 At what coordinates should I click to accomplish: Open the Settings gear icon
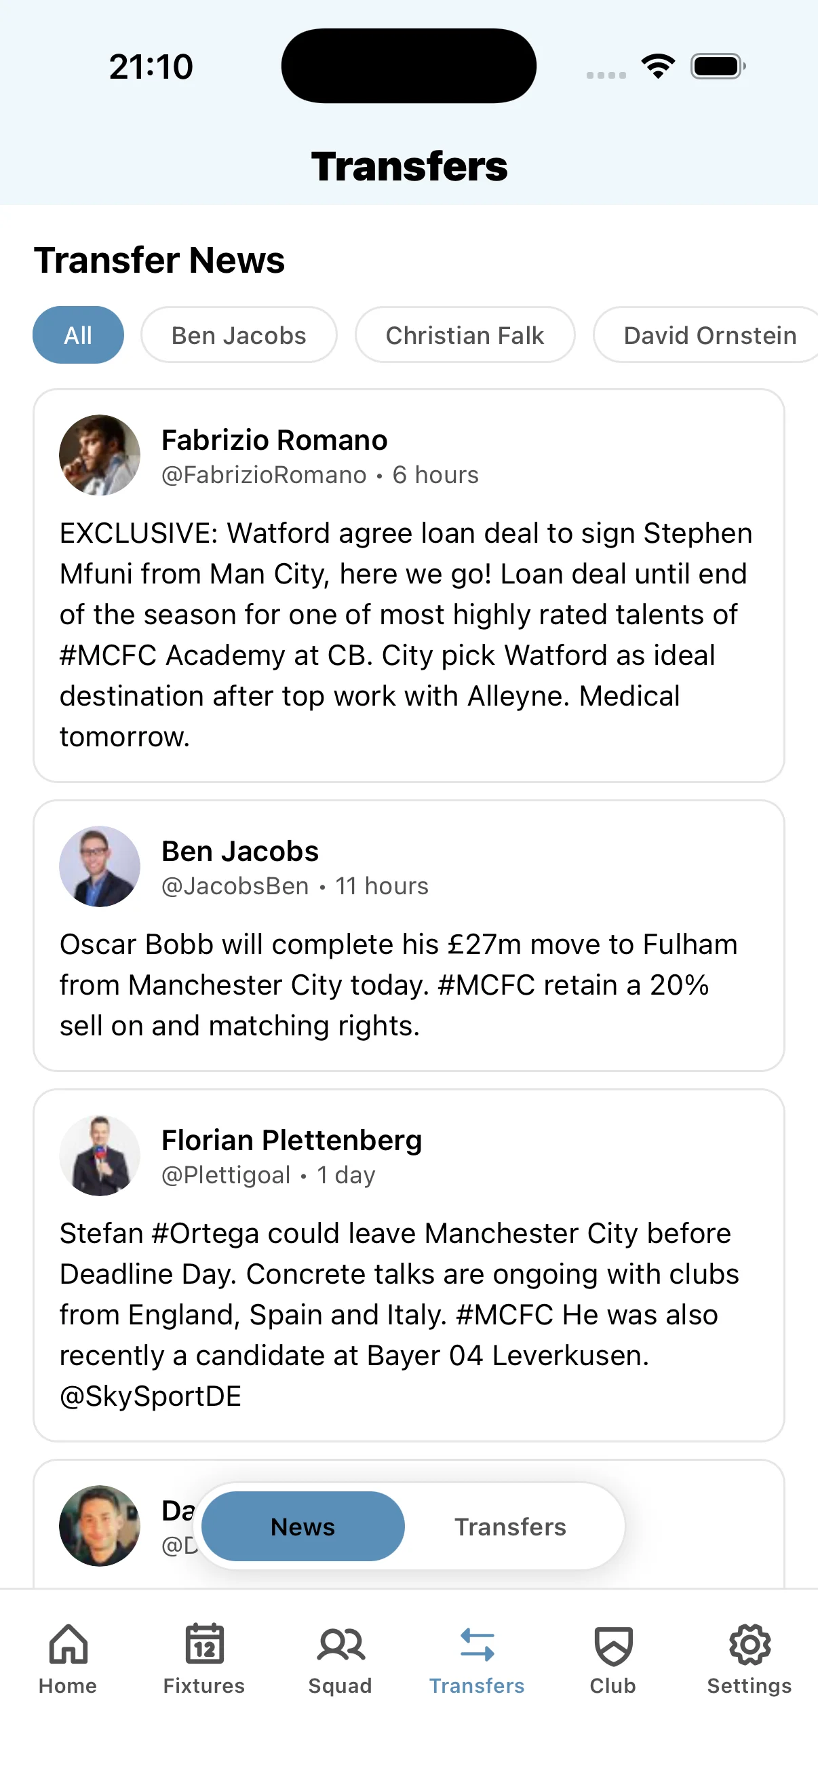click(x=748, y=1658)
